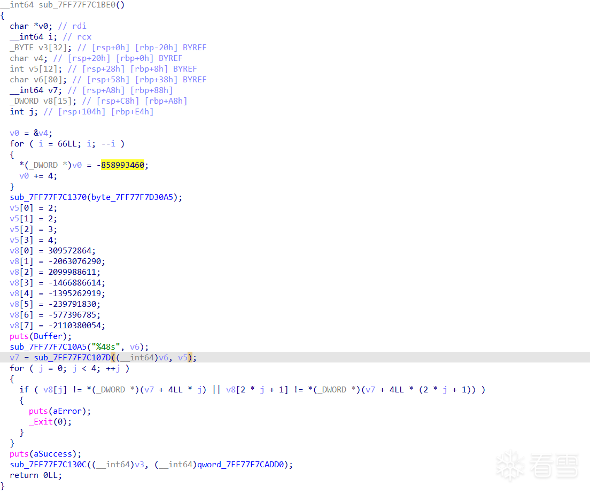Click the _DWORD v8[15] declaration
The image size is (590, 494).
[x=43, y=101]
